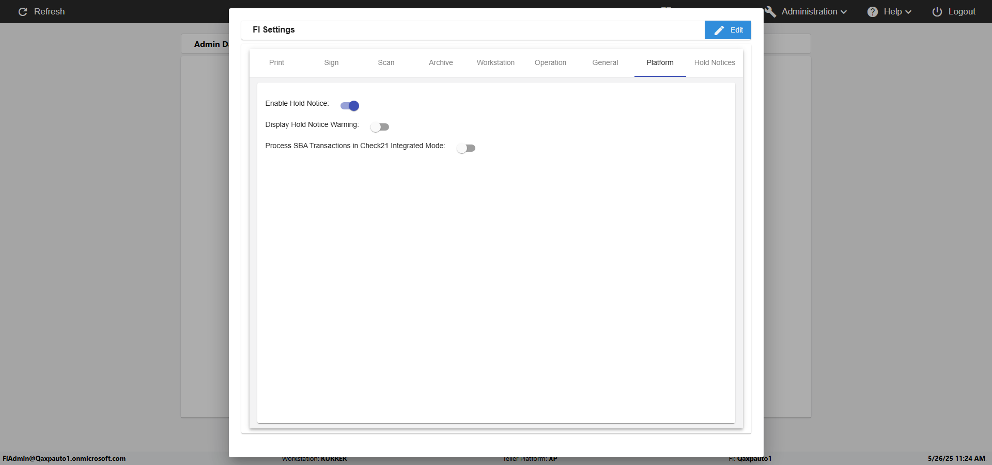The width and height of the screenshot is (992, 465).
Task: Click the Help question mark icon
Action: [x=873, y=11]
